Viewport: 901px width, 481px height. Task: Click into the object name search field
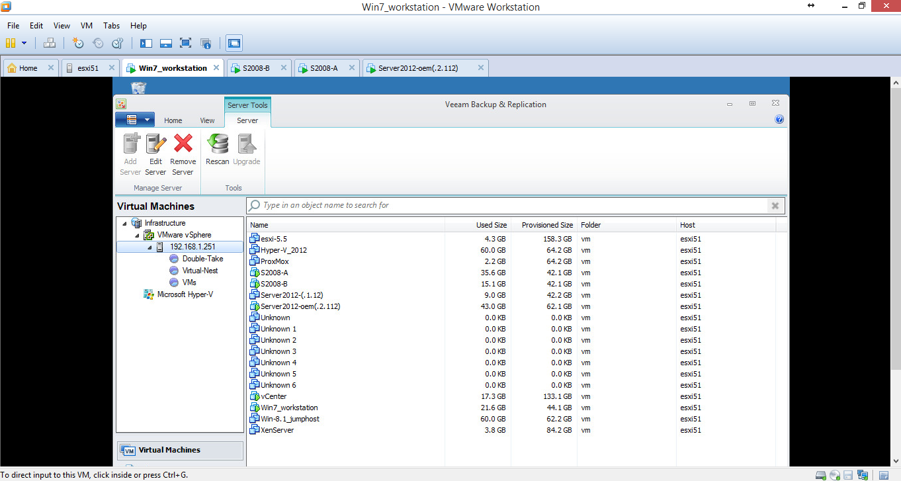[x=507, y=206]
